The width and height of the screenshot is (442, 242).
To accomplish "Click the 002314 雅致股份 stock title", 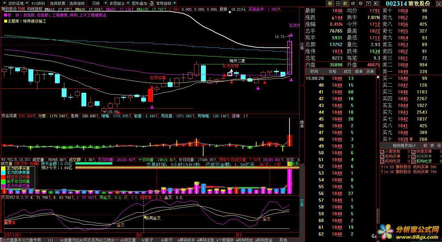I will pos(408,3).
